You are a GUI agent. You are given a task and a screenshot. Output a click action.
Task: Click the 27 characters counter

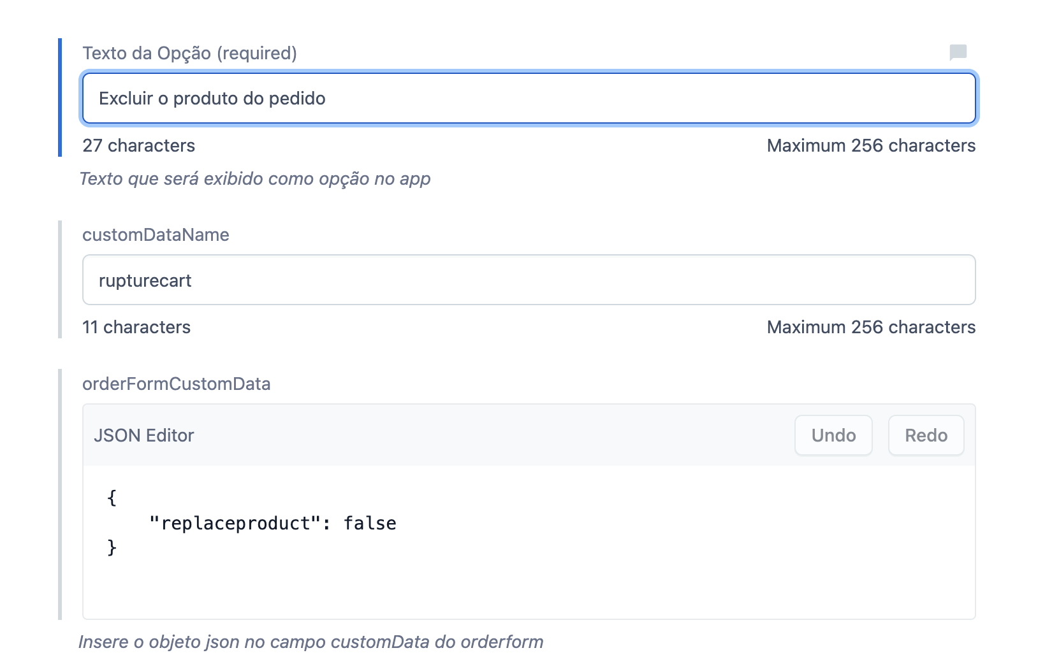pos(138,146)
